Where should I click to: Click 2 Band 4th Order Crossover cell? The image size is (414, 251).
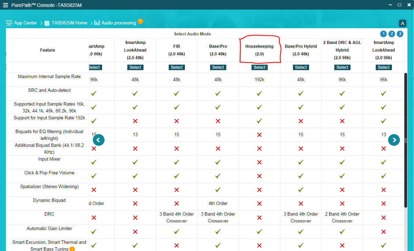pyautogui.click(x=342, y=217)
